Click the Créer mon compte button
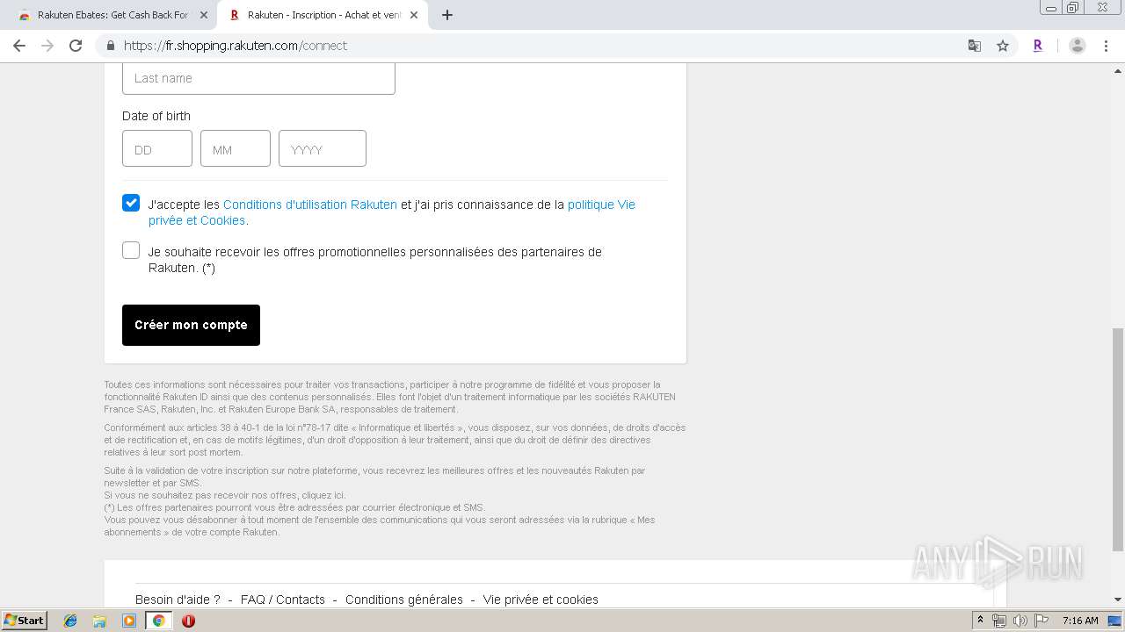The width and height of the screenshot is (1125, 632). point(191,325)
